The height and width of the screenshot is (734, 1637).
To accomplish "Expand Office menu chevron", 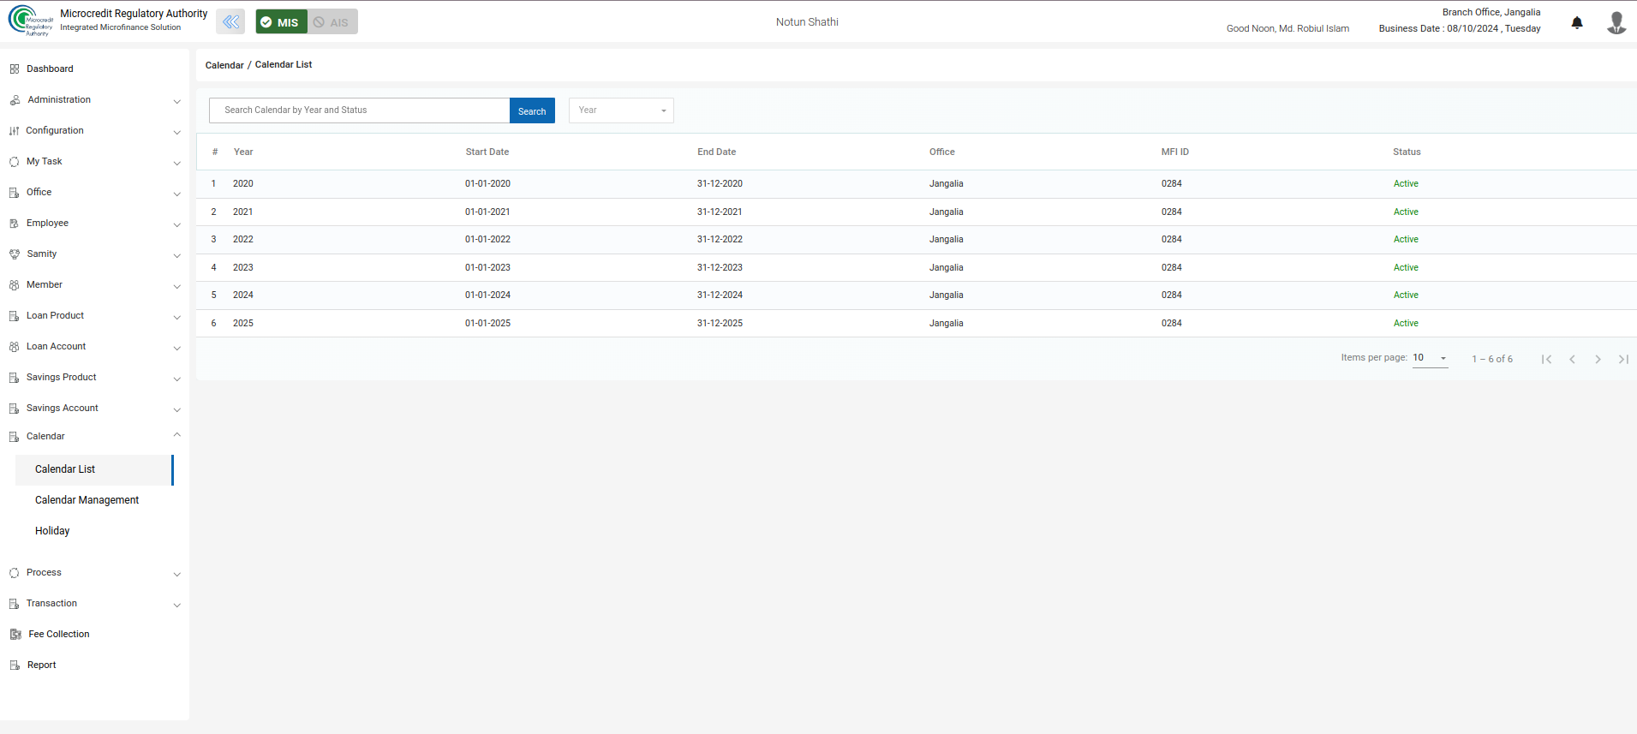I will pyautogui.click(x=176, y=194).
